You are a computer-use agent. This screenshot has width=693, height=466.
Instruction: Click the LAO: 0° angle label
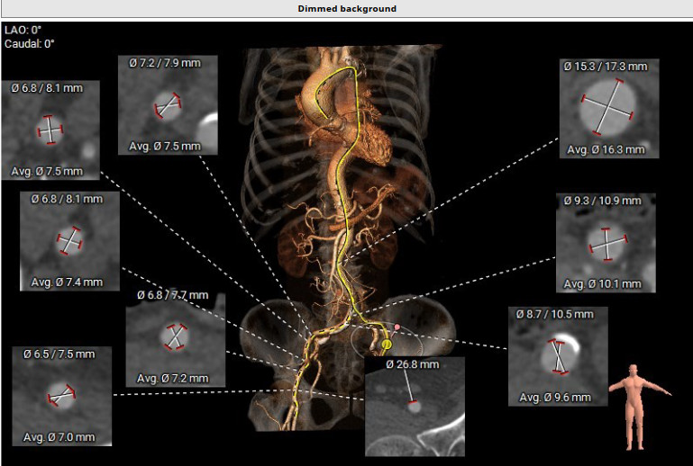(x=23, y=30)
